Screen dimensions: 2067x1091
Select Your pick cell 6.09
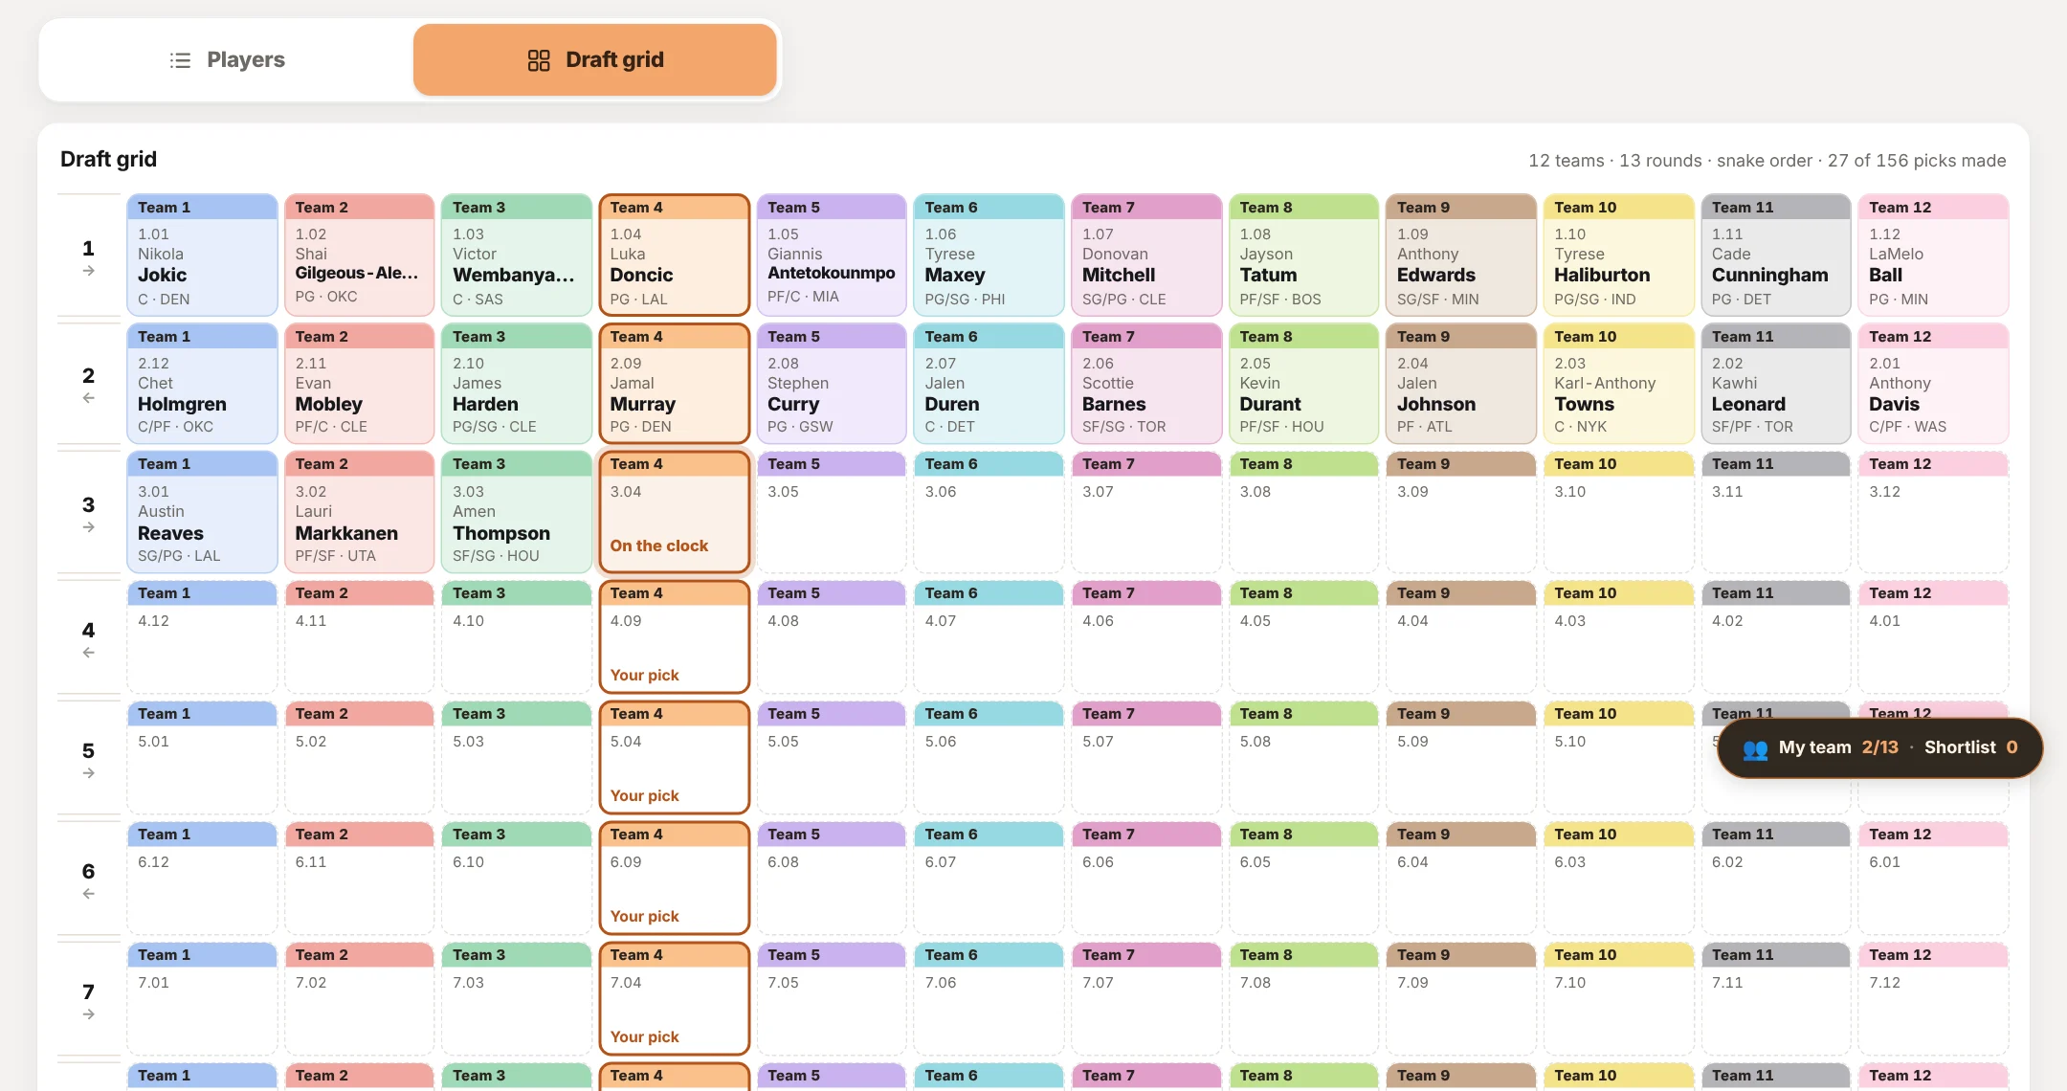click(x=675, y=878)
